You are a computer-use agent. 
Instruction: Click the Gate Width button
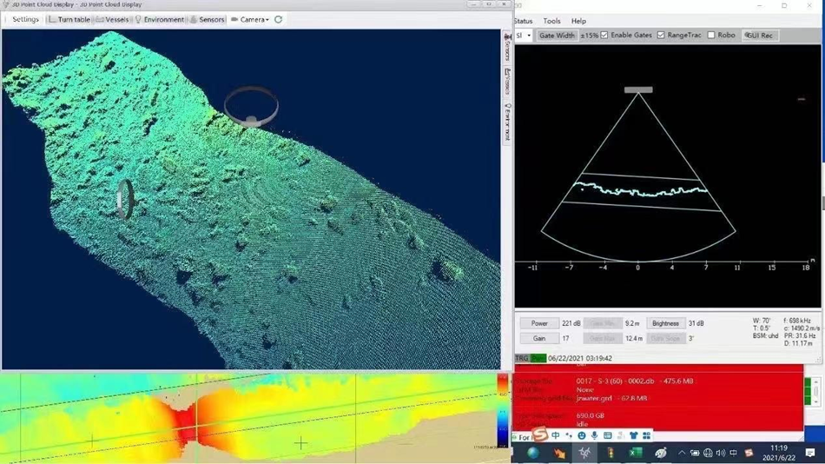[x=557, y=36]
